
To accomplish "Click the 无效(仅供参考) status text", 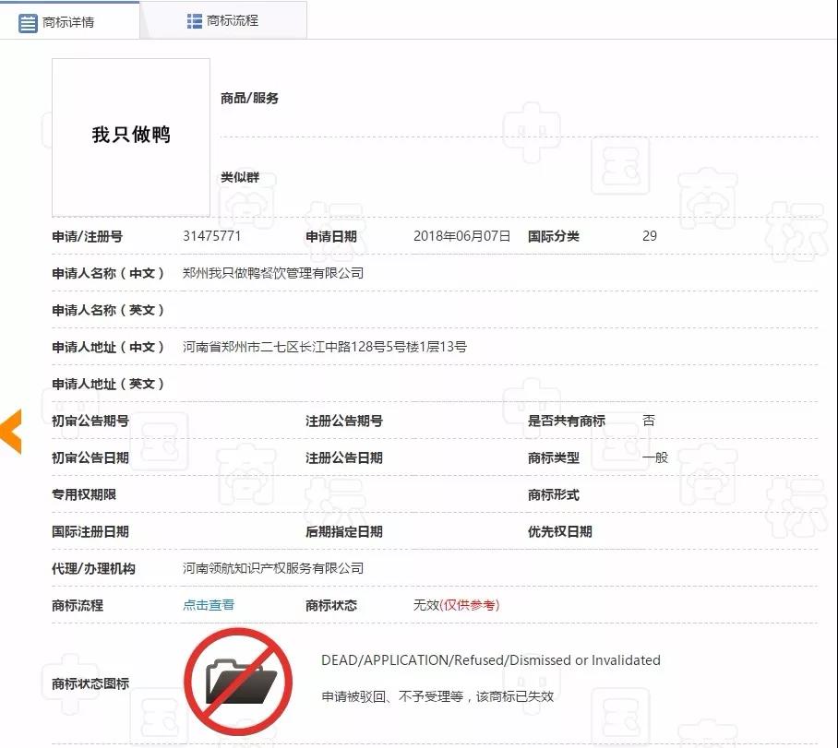I will tap(457, 605).
